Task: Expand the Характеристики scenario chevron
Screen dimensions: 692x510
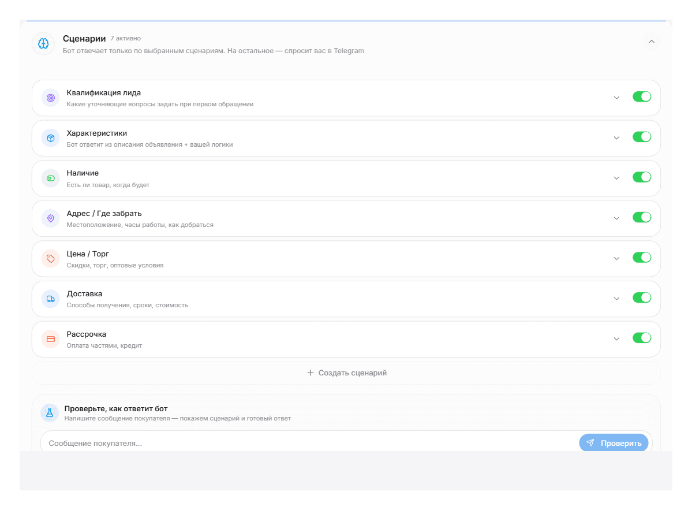Action: click(616, 138)
